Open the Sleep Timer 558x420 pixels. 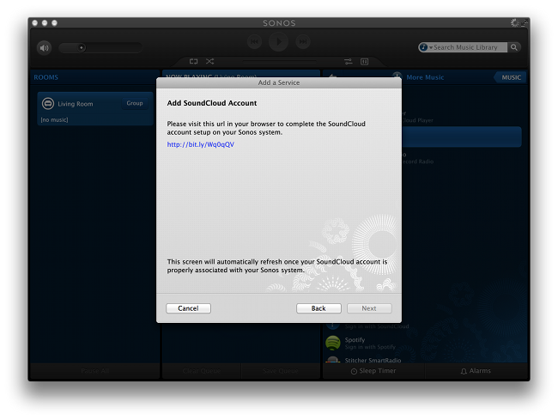pos(373,371)
